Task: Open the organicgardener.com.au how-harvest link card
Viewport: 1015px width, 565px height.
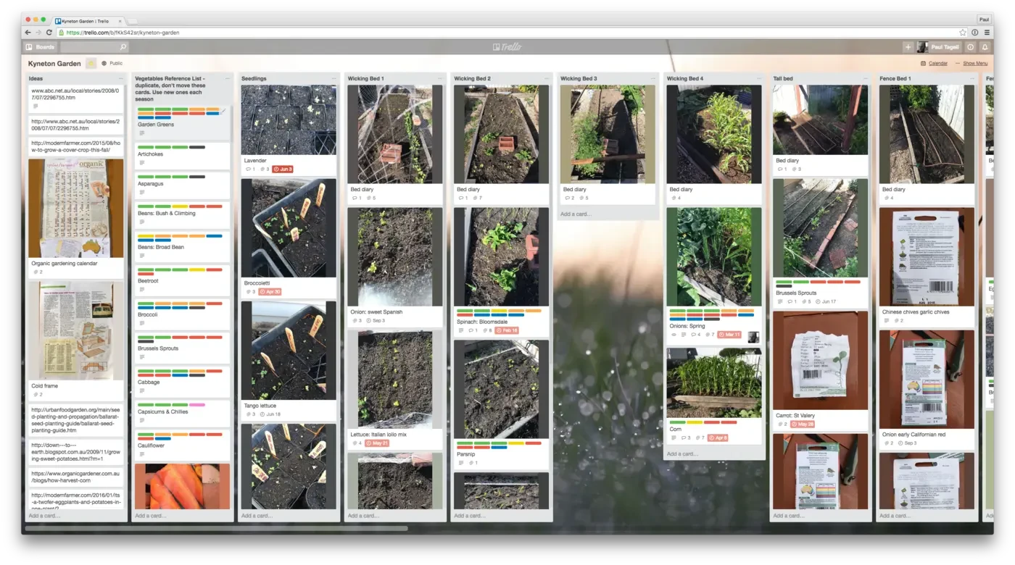Action: point(75,477)
